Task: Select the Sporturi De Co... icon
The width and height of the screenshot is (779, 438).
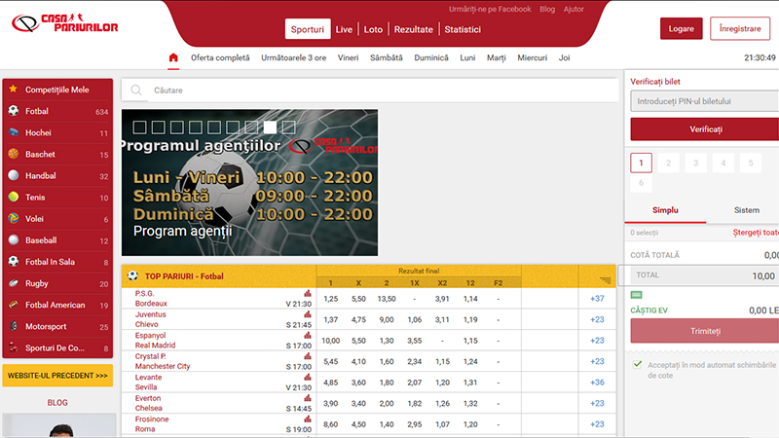Action: pyautogui.click(x=14, y=347)
